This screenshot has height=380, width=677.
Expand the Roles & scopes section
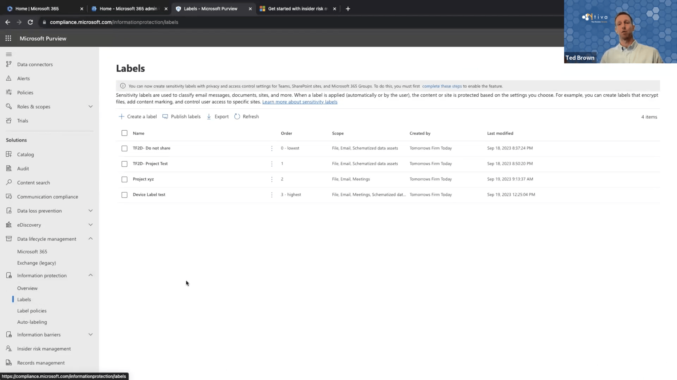click(91, 106)
